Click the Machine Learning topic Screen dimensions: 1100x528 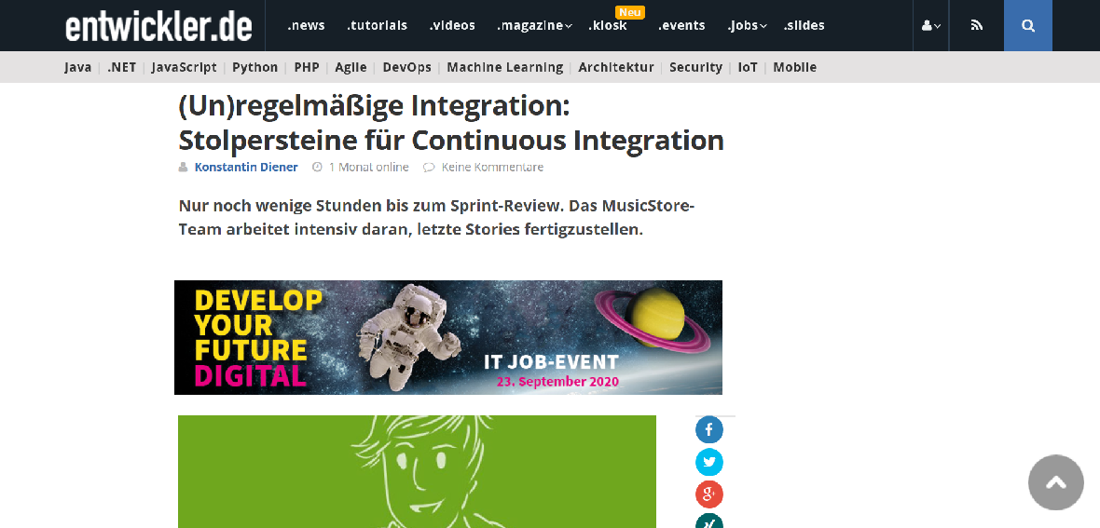click(505, 67)
